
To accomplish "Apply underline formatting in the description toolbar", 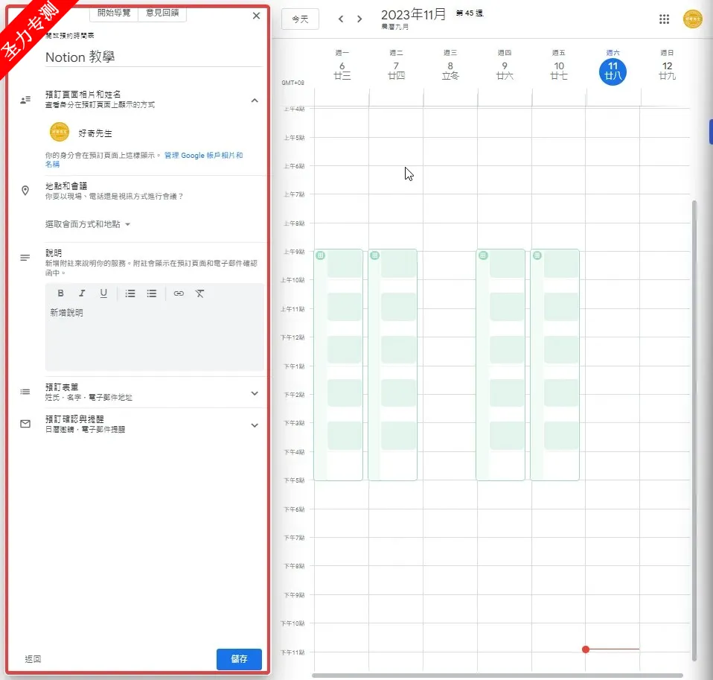I will click(103, 293).
